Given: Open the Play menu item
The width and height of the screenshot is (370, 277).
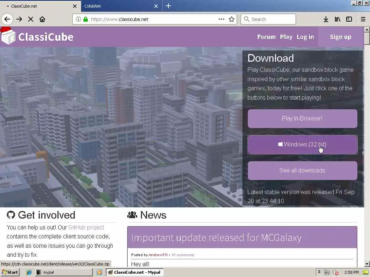Looking at the screenshot, I should point(286,37).
